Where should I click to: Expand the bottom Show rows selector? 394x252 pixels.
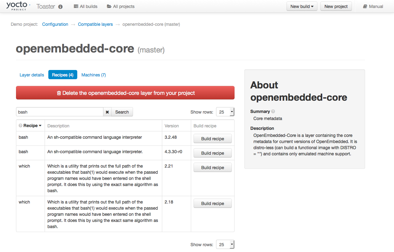click(x=225, y=245)
